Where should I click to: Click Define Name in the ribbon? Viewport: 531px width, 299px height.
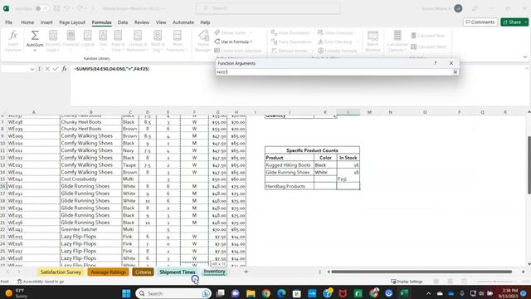tap(233, 32)
